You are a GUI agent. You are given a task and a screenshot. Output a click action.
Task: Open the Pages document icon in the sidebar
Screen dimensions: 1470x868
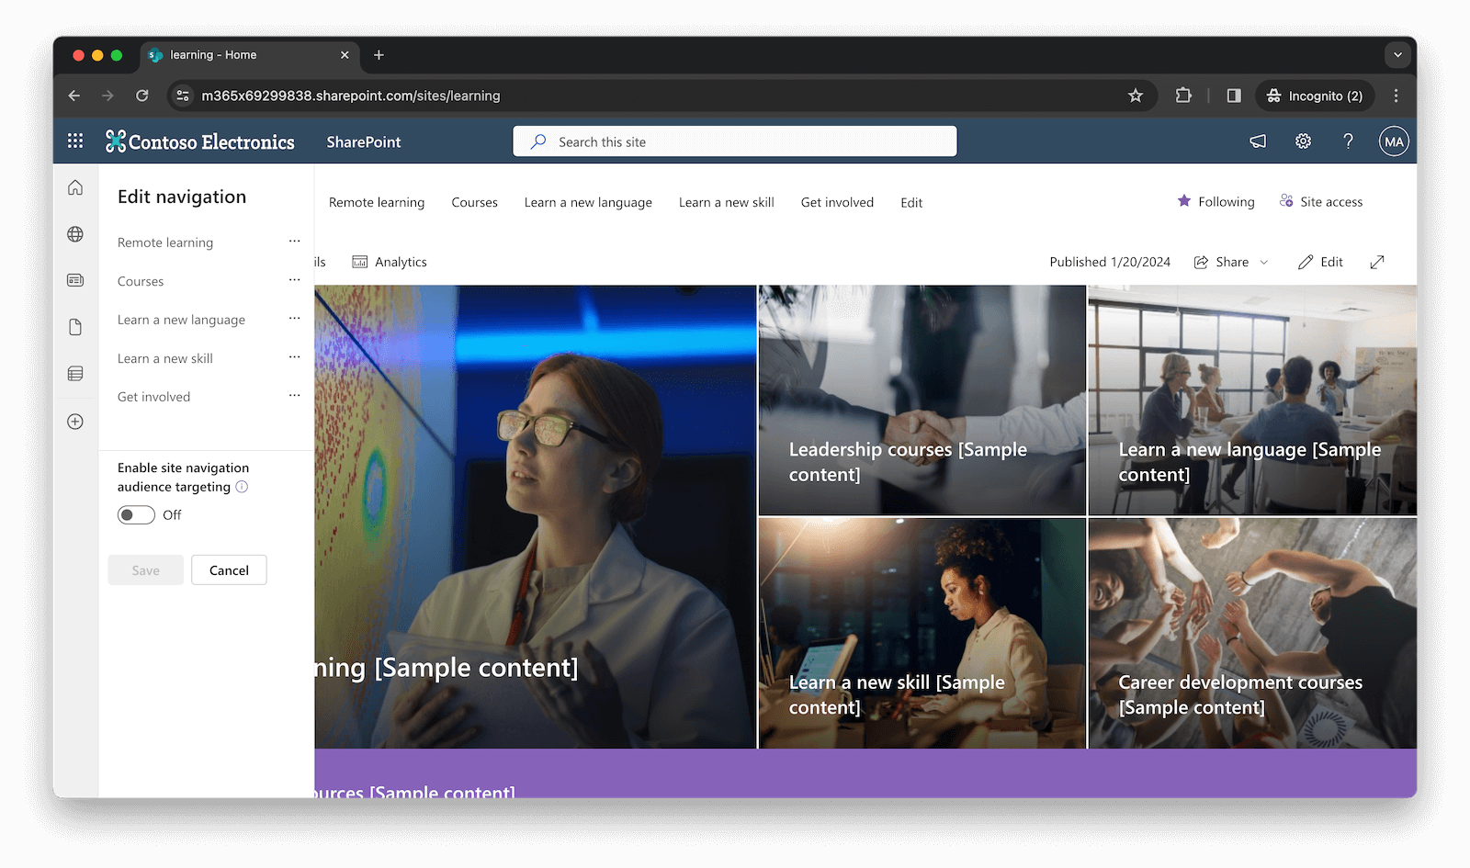74,326
